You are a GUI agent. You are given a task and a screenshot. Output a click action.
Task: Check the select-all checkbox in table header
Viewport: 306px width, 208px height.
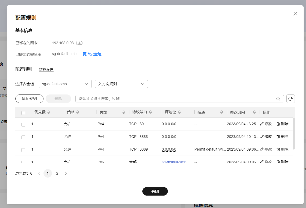(x=23, y=112)
